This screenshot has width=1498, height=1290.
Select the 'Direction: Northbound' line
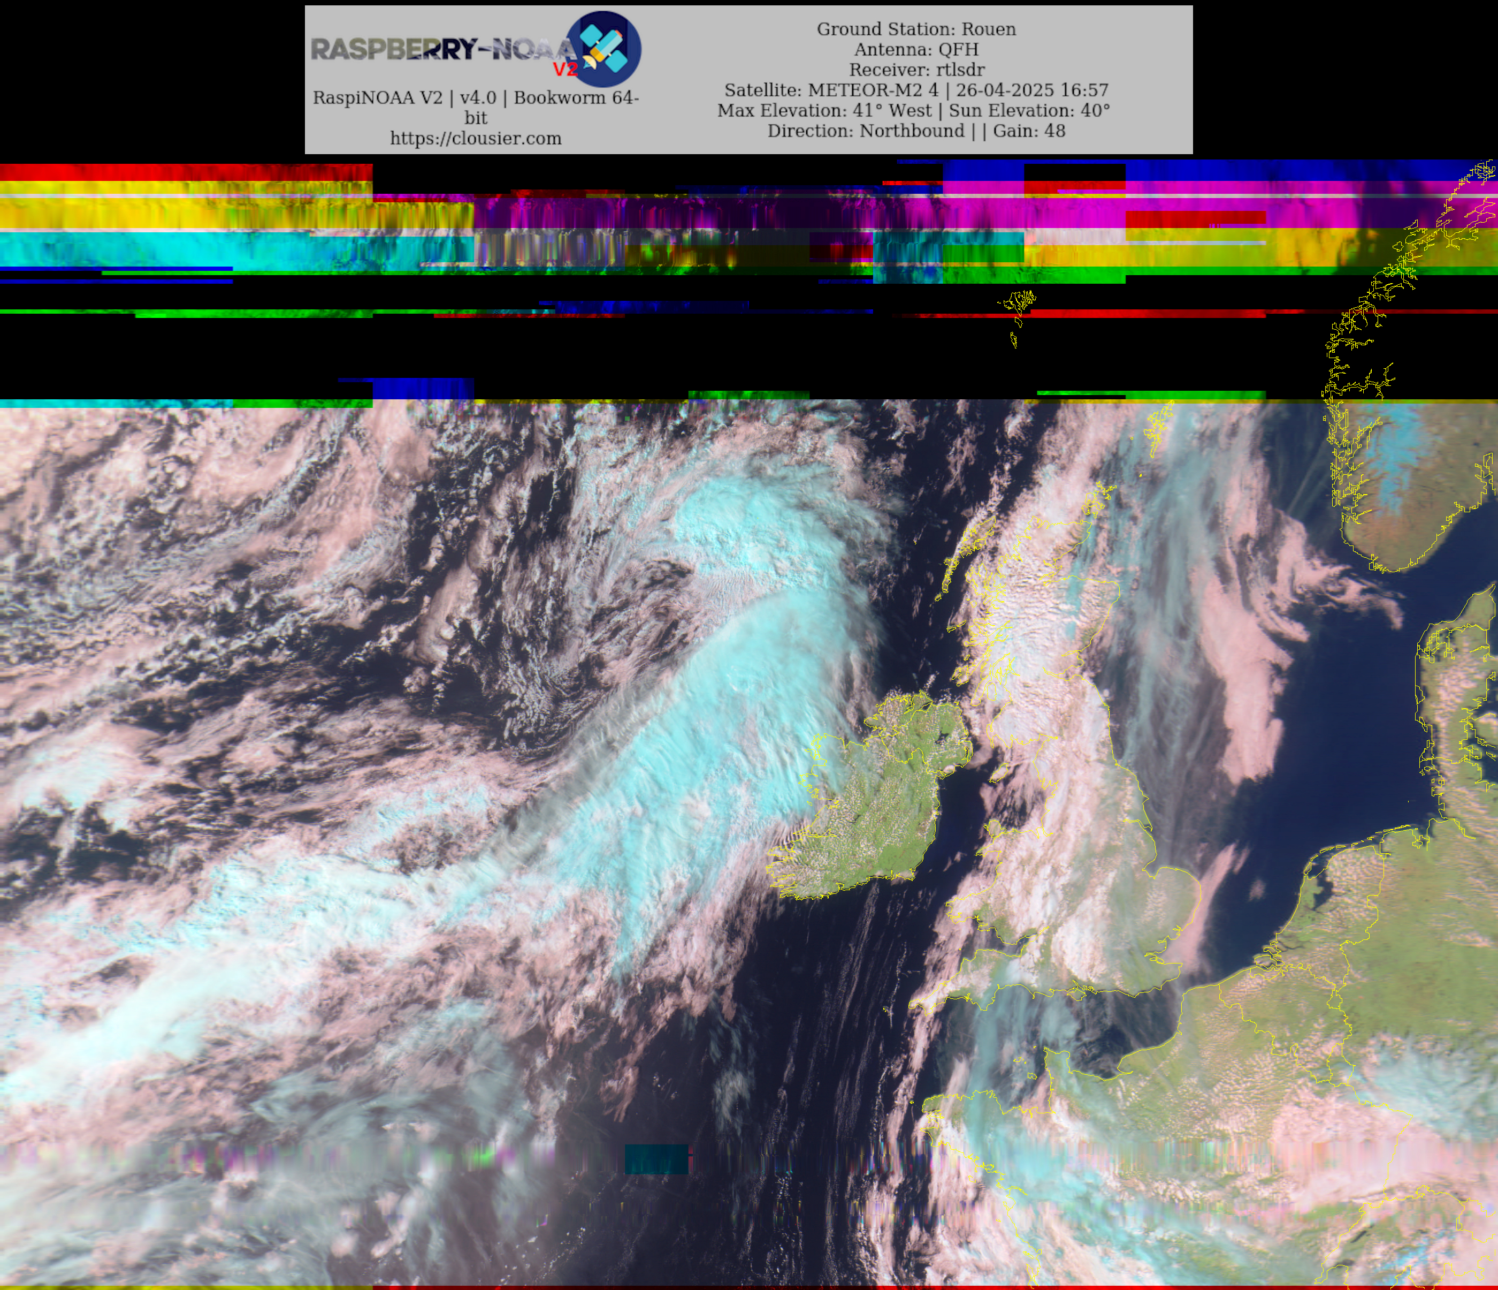click(x=916, y=130)
